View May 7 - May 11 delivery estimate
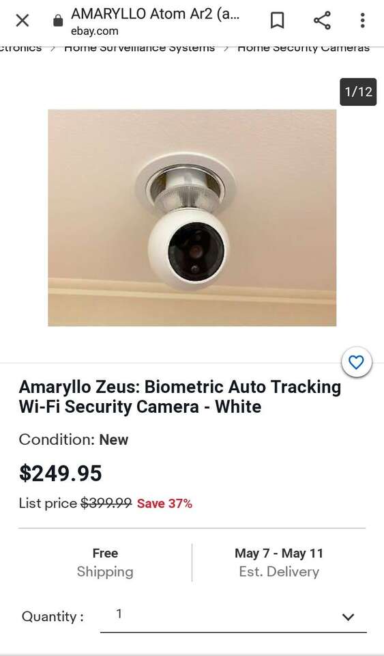Viewport: 384px width, 656px height. click(279, 562)
